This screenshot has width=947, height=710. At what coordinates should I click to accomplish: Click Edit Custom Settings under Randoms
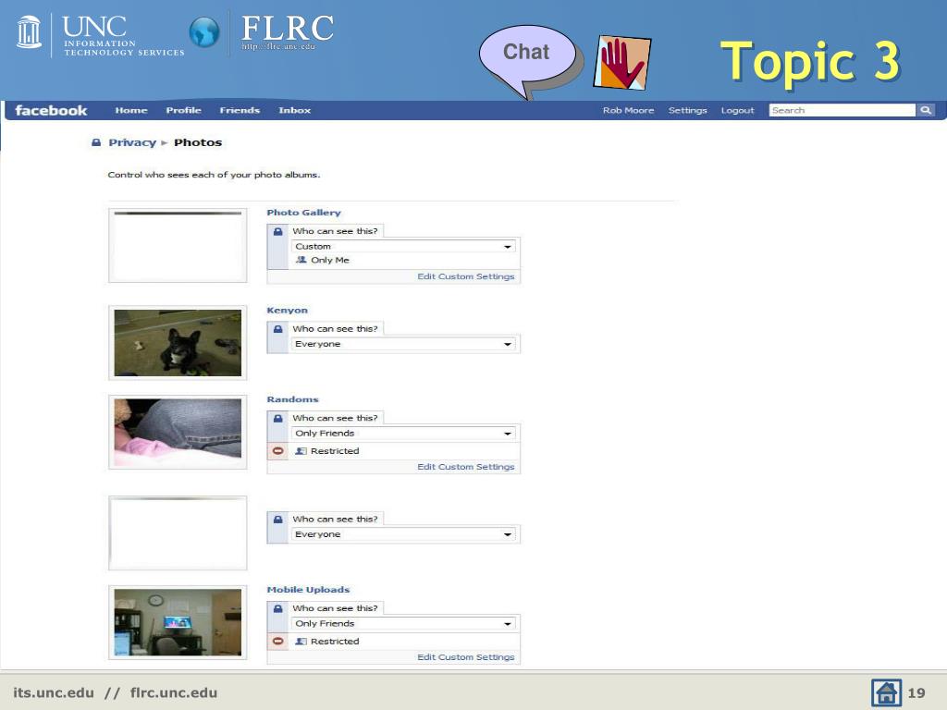pos(466,466)
